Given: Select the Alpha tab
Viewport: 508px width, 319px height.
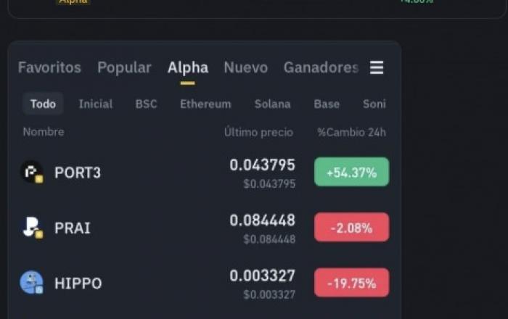Looking at the screenshot, I should coord(188,67).
